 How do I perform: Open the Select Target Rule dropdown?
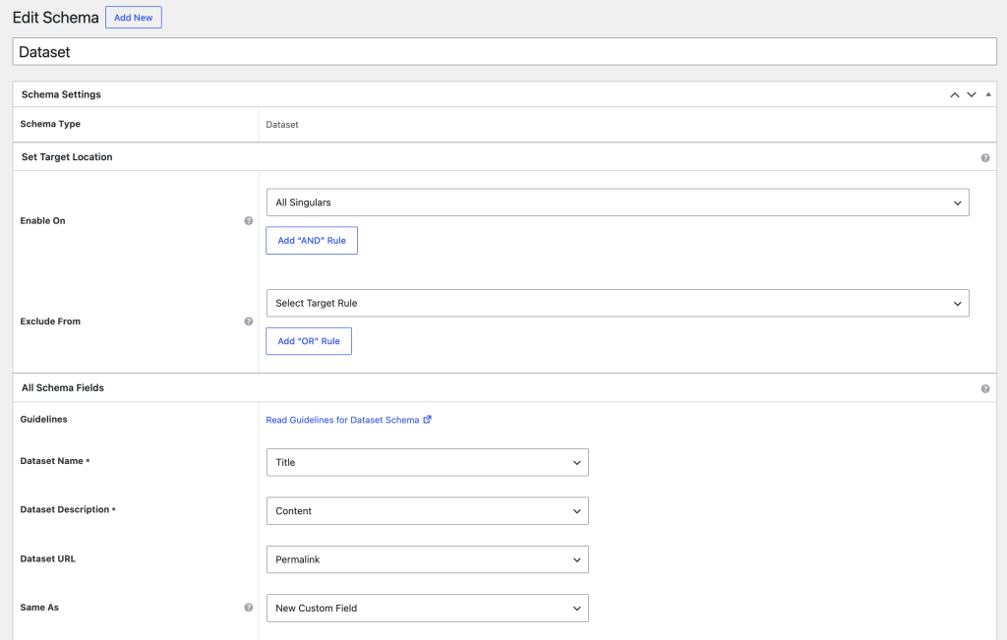click(x=618, y=303)
